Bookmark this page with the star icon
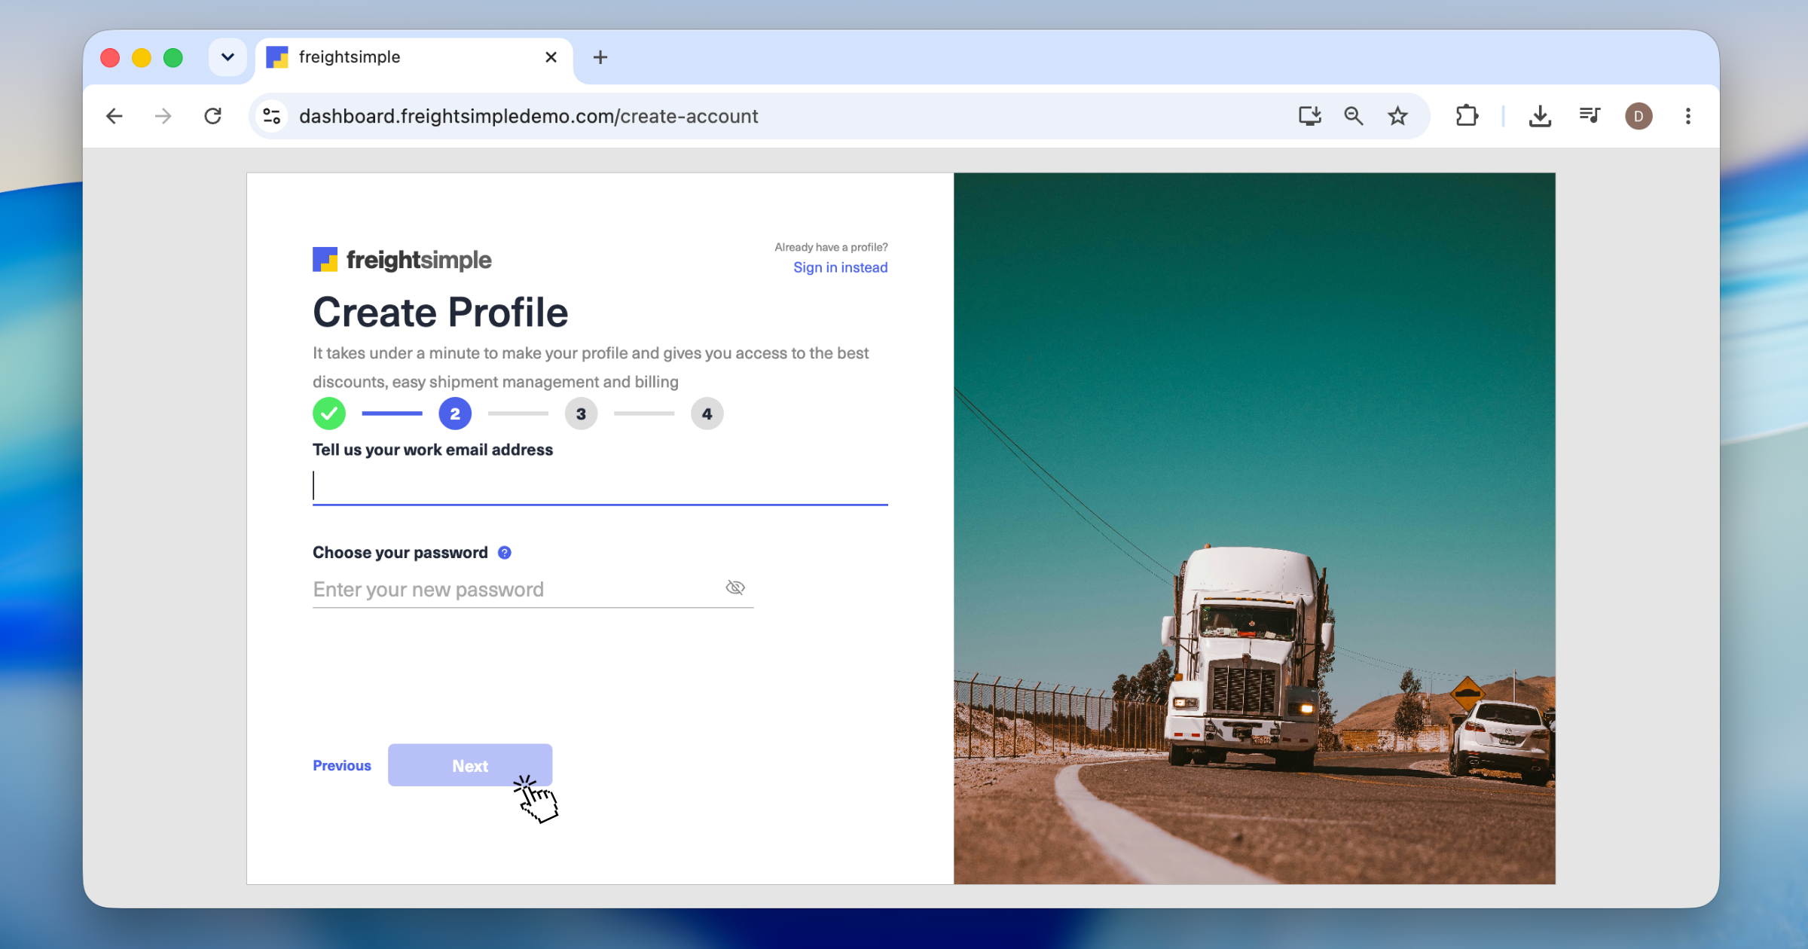The image size is (1808, 949). (1397, 116)
